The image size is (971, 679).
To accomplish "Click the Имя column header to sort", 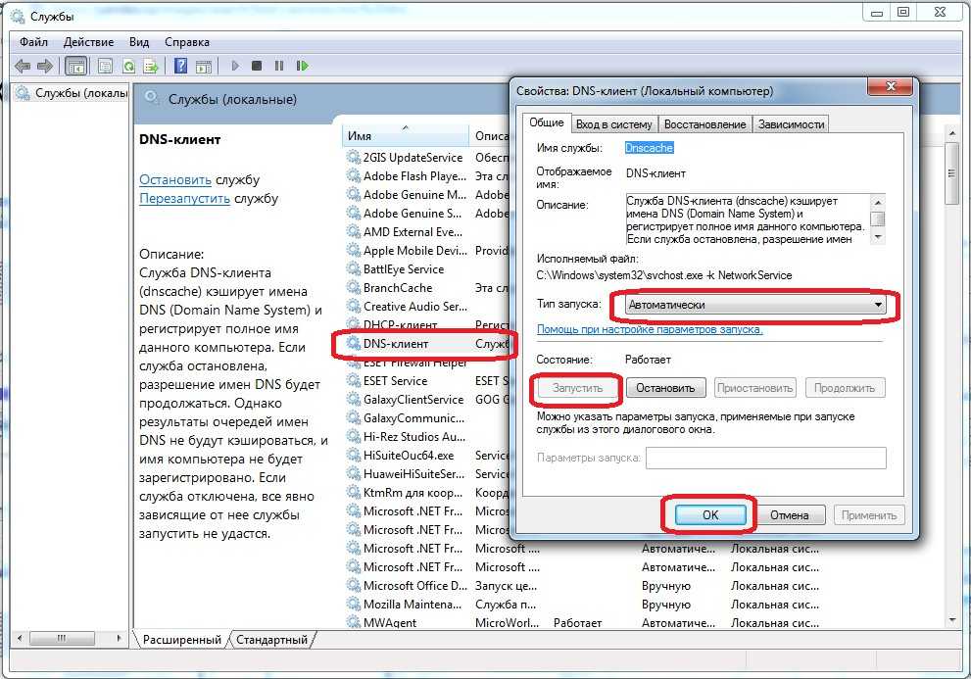I will click(x=360, y=135).
